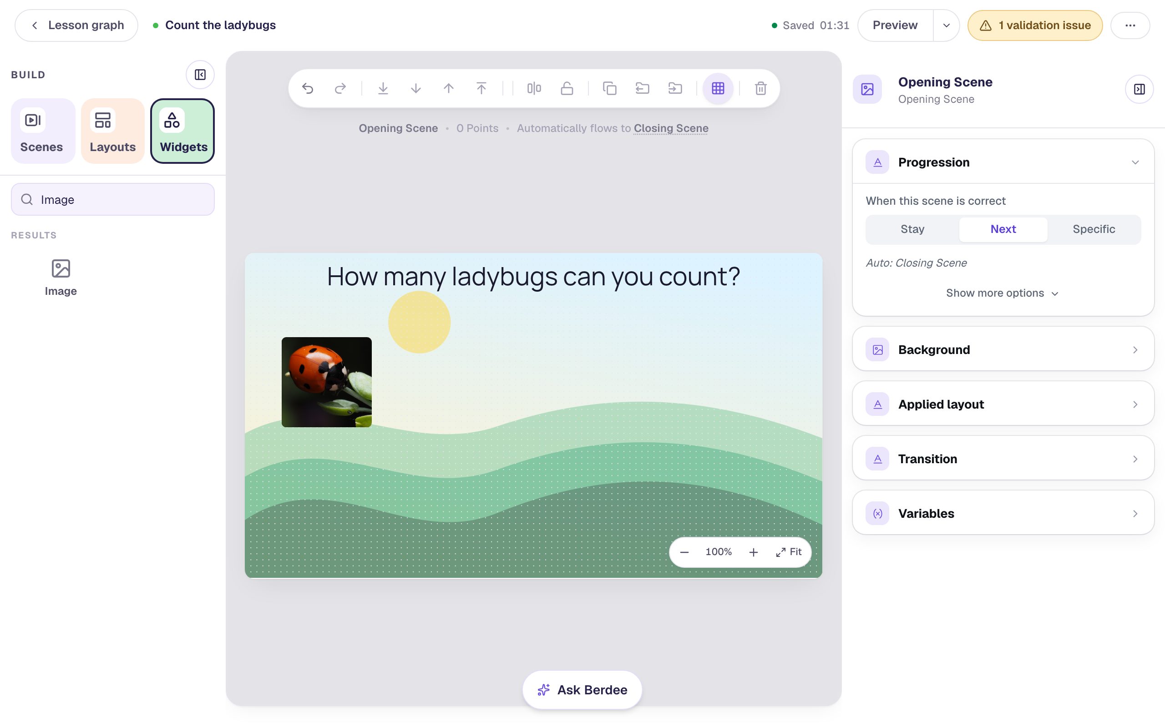The width and height of the screenshot is (1165, 728).
Task: Click the duplicate copy icon
Action: [609, 88]
